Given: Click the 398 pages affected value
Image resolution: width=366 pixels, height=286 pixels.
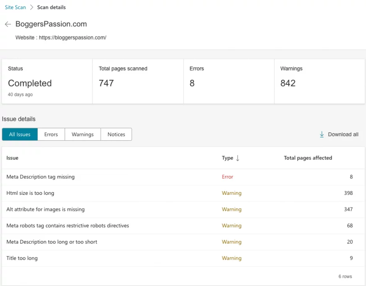Looking at the screenshot, I should (x=348, y=193).
